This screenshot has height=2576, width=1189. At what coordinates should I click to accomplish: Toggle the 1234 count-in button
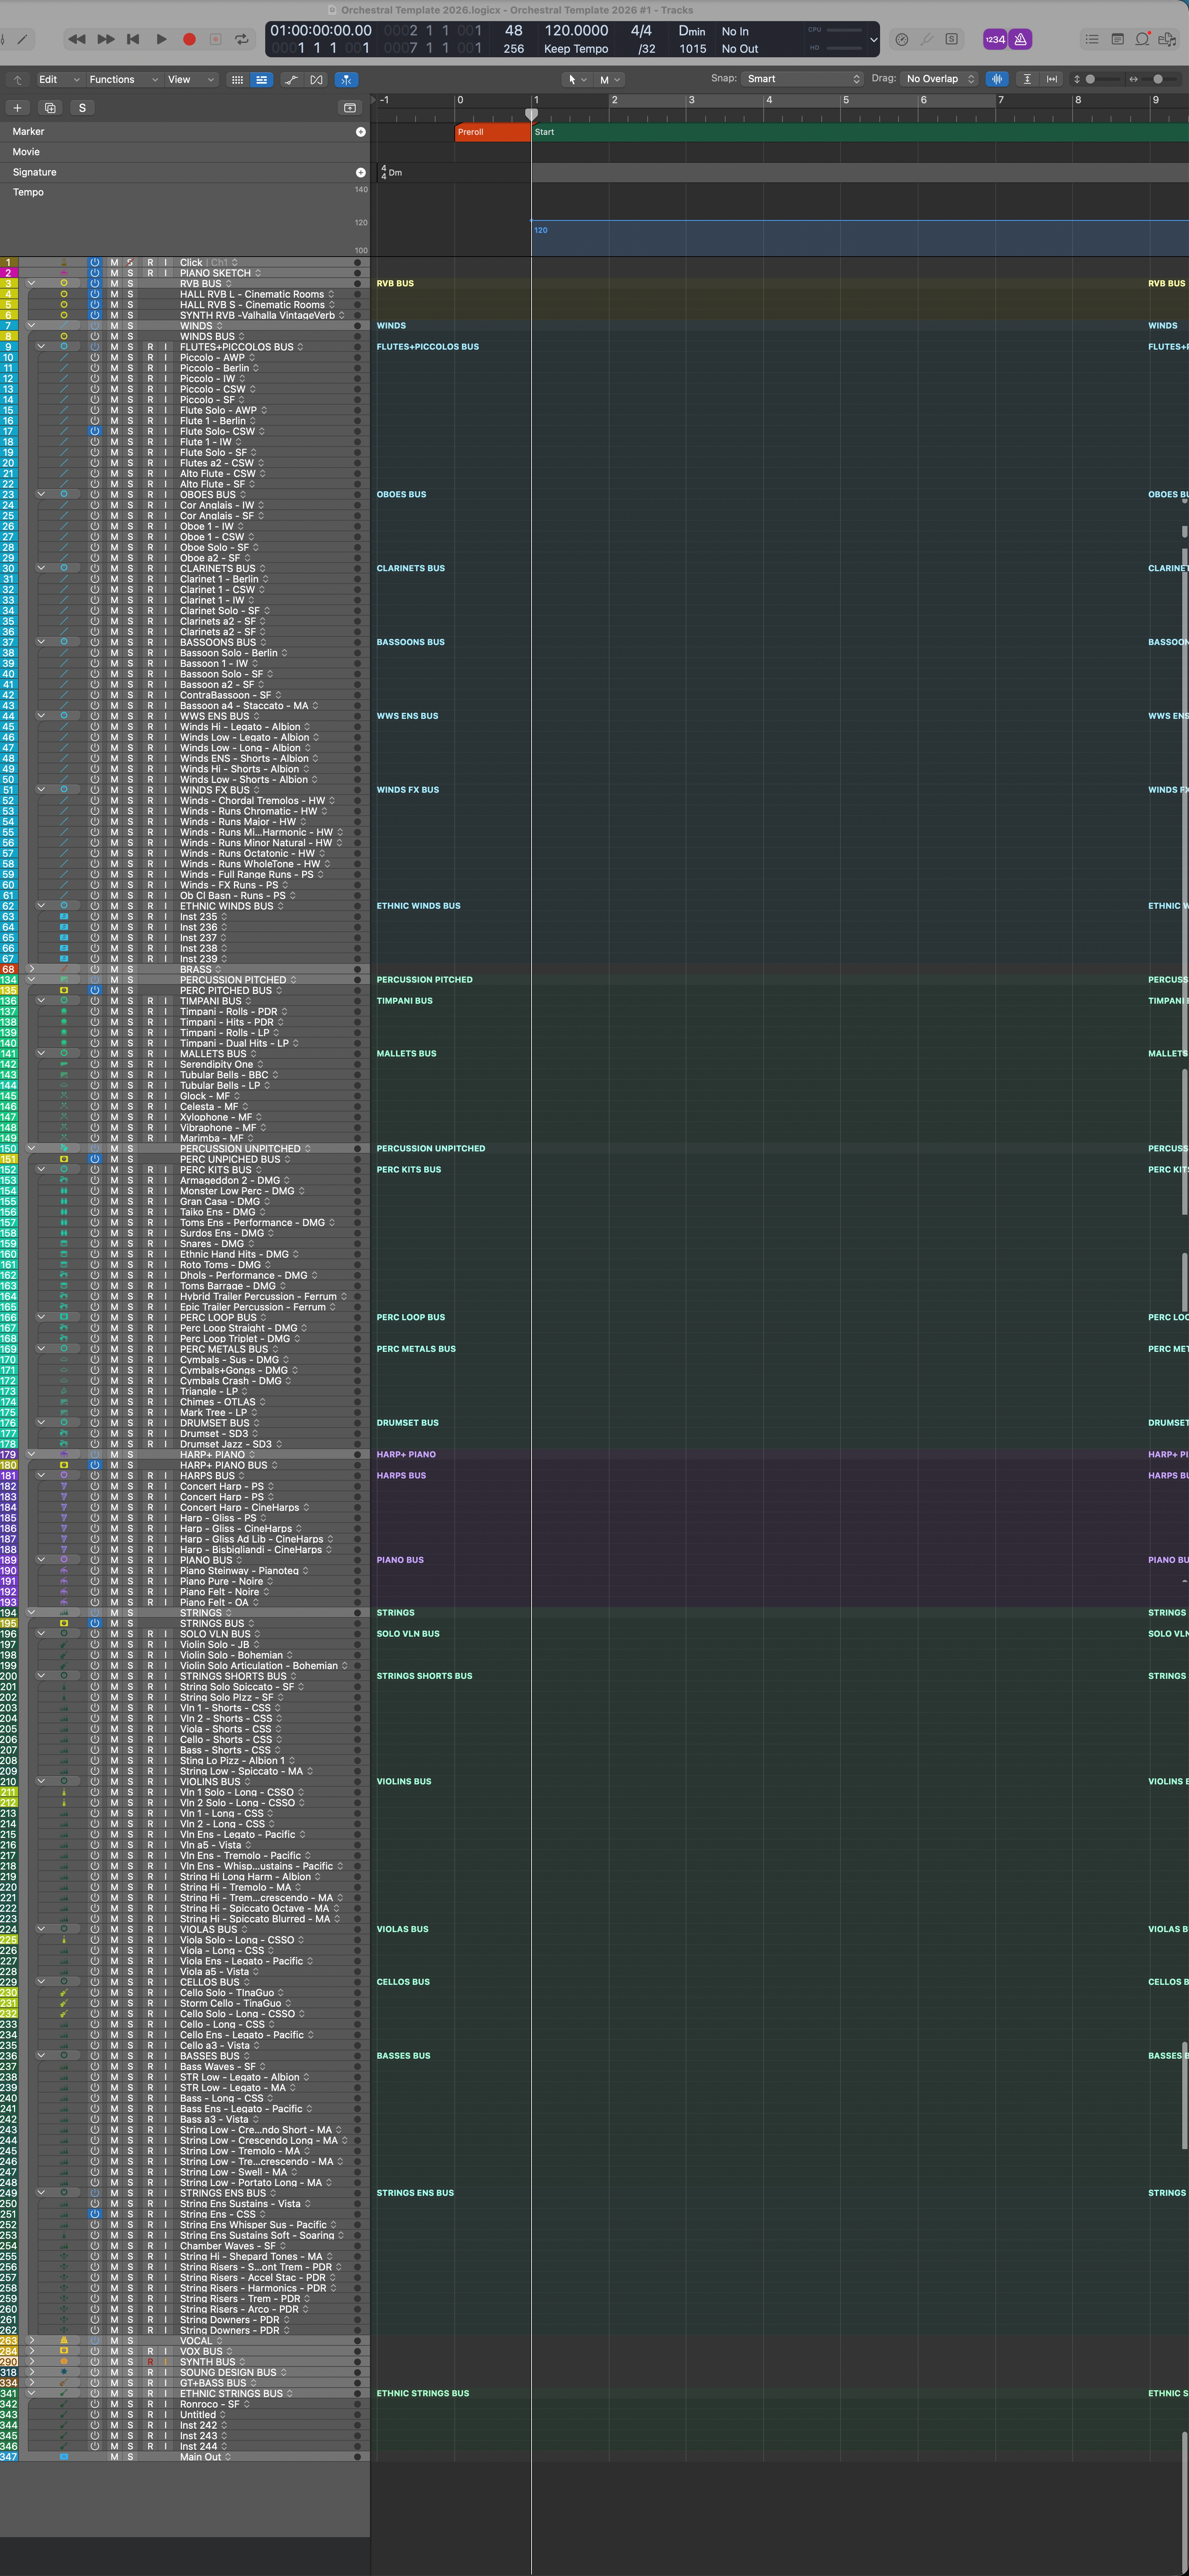995,39
